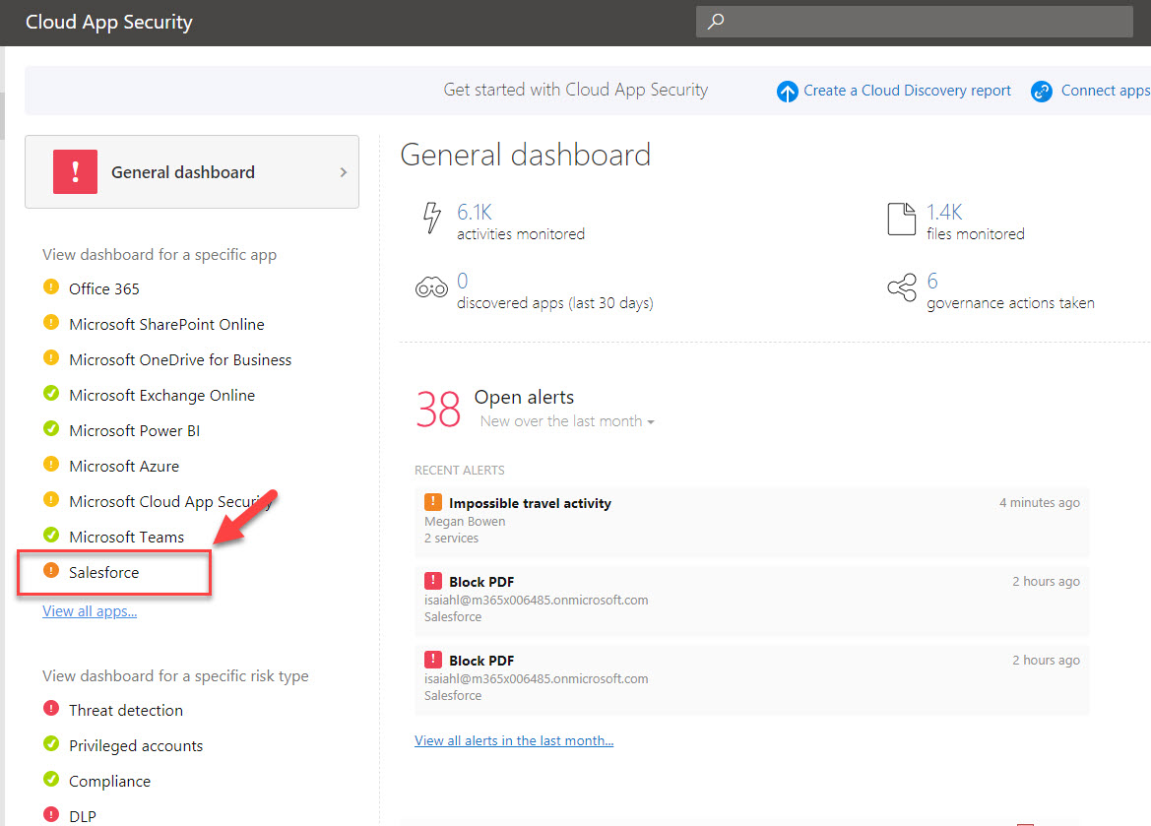Click the search magnifier icon
Image resolution: width=1151 pixels, height=826 pixels.
click(716, 22)
